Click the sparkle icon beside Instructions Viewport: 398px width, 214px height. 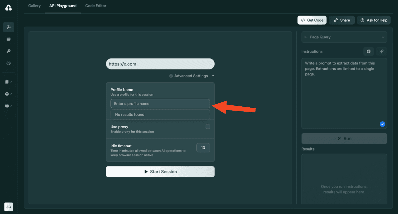(x=381, y=52)
